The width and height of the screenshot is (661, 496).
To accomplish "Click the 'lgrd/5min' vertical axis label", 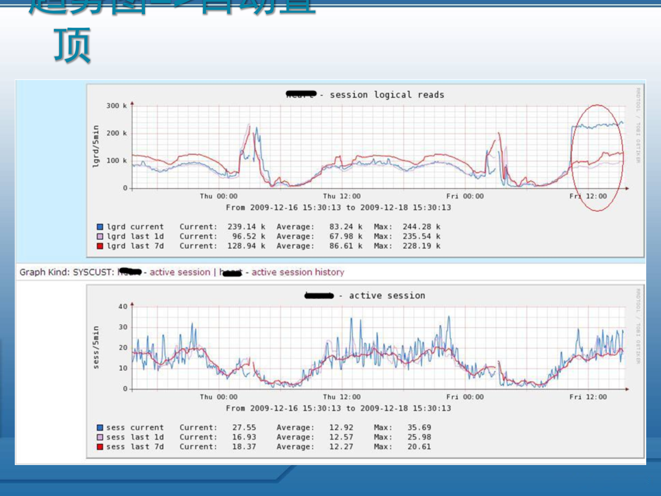I will click(96, 146).
